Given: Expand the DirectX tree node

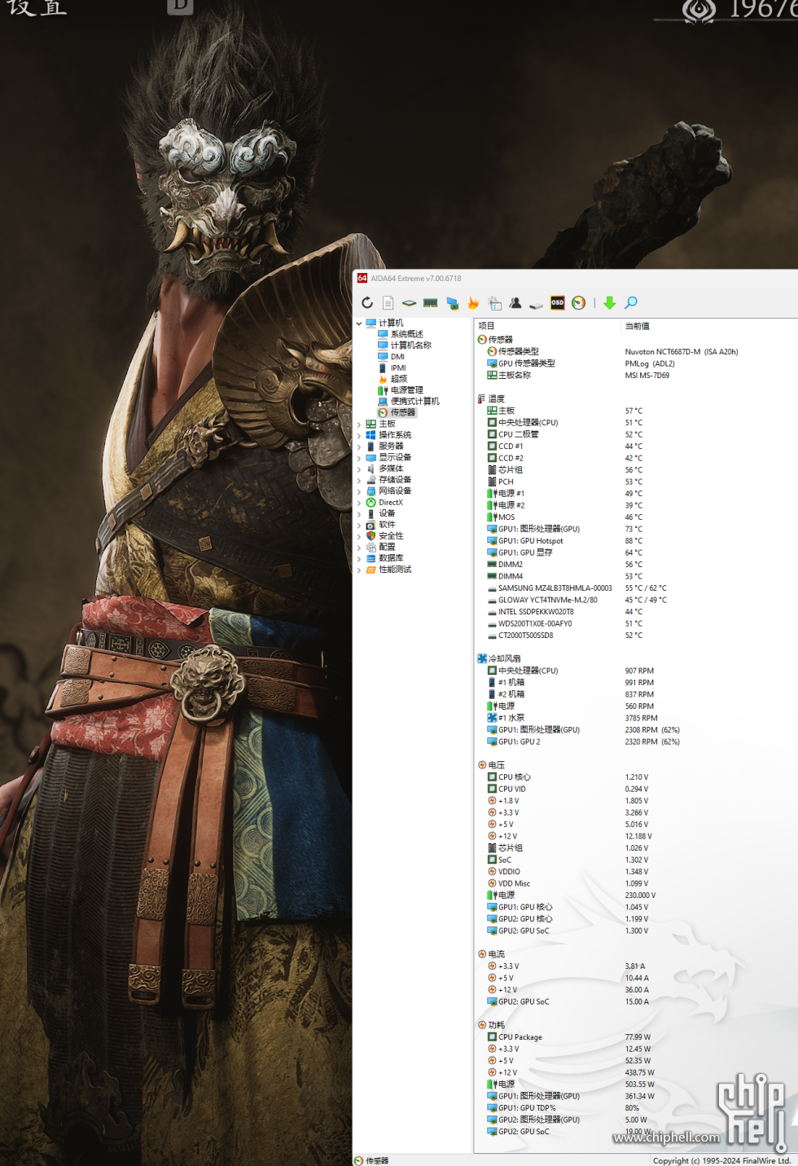Looking at the screenshot, I should click(359, 503).
